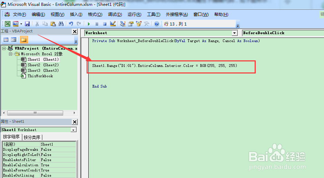The width and height of the screenshot is (324, 178).
Task: Open the 运行(R) menu
Action: pos(134,14)
